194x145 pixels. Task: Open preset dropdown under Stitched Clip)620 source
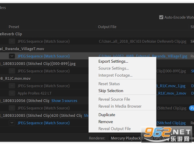[x=12, y=123]
